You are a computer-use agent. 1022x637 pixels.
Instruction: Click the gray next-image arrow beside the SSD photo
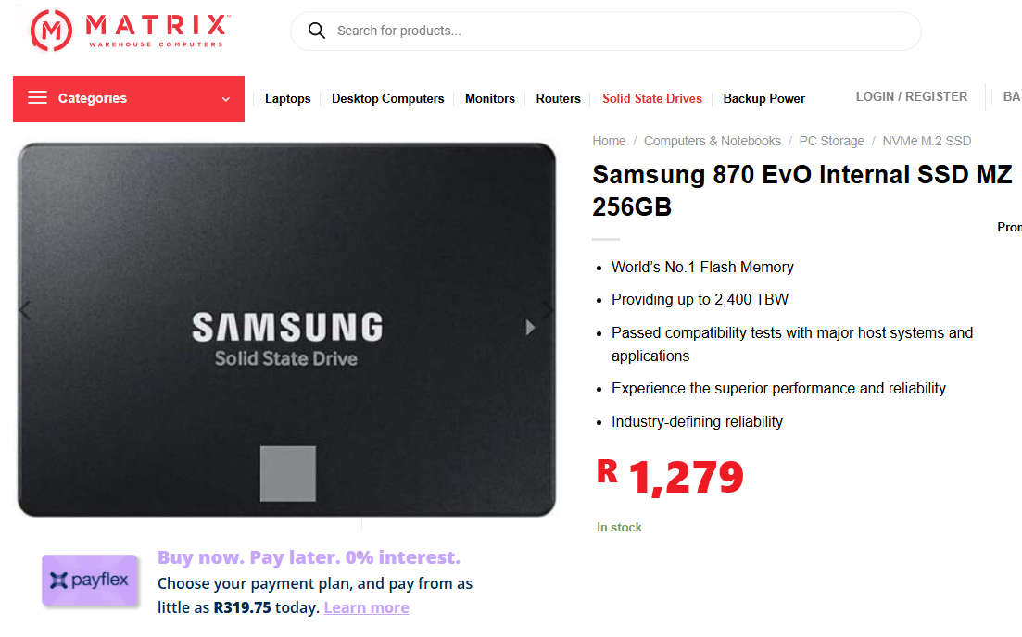click(530, 326)
